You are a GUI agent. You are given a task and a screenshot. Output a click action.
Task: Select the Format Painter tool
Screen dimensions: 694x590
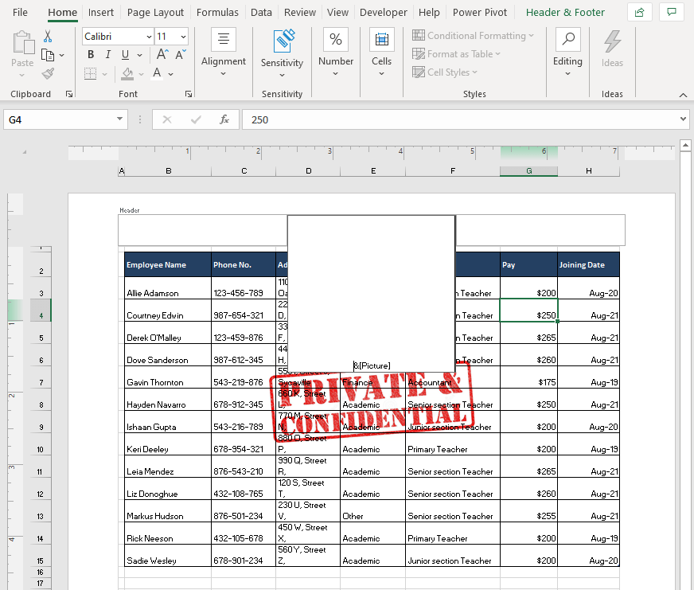click(x=48, y=73)
